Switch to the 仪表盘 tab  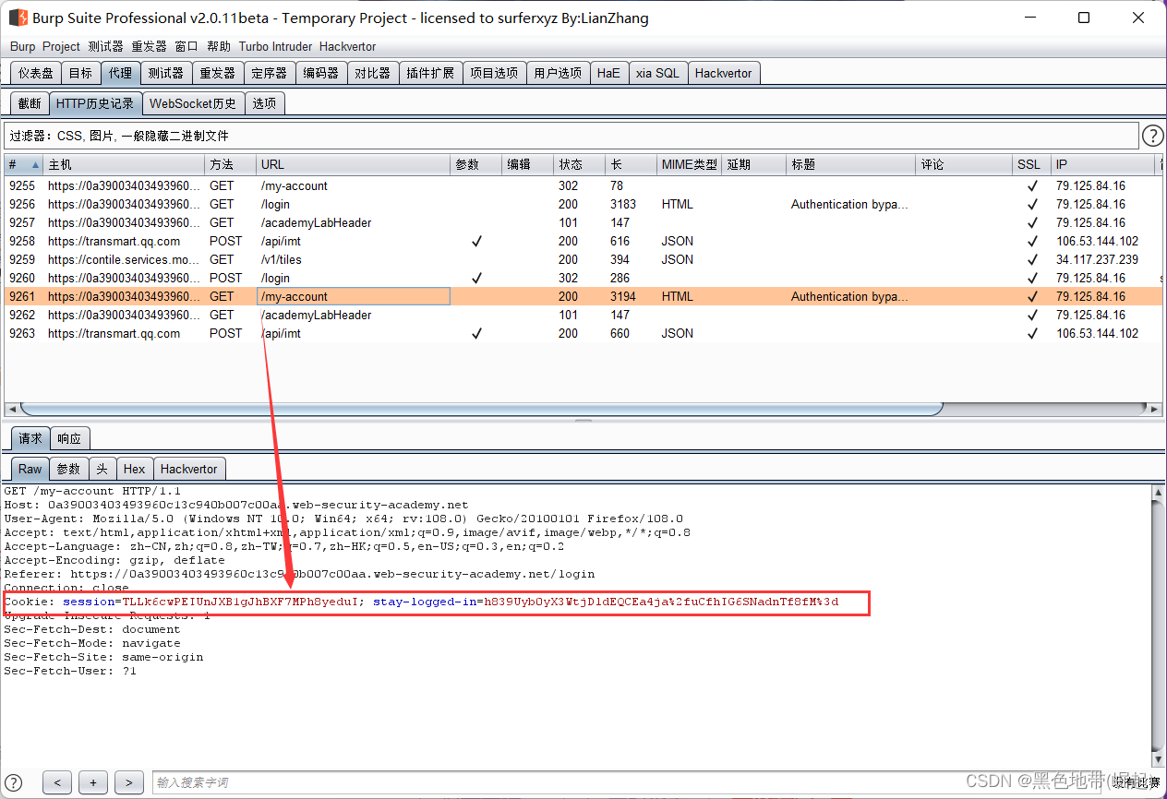click(36, 73)
